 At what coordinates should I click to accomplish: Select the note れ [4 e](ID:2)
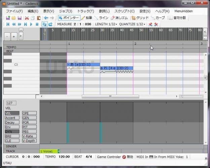pyautogui.click(x=116, y=68)
